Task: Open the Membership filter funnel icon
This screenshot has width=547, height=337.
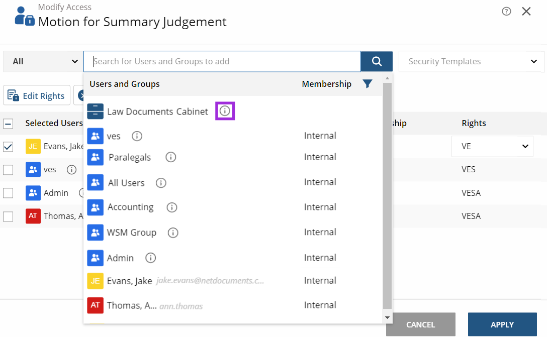Action: click(x=368, y=84)
